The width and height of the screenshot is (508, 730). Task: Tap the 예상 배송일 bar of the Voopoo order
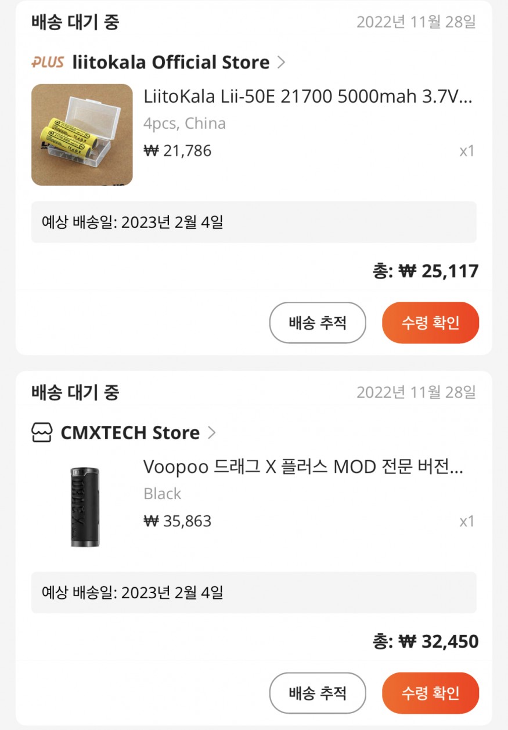[254, 592]
